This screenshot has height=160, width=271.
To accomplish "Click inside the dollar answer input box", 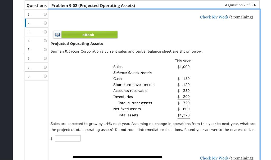I will (x=67, y=138).
